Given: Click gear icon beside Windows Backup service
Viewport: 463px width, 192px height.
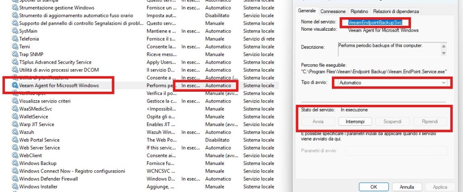Looking at the screenshot, I should [x=15, y=163].
